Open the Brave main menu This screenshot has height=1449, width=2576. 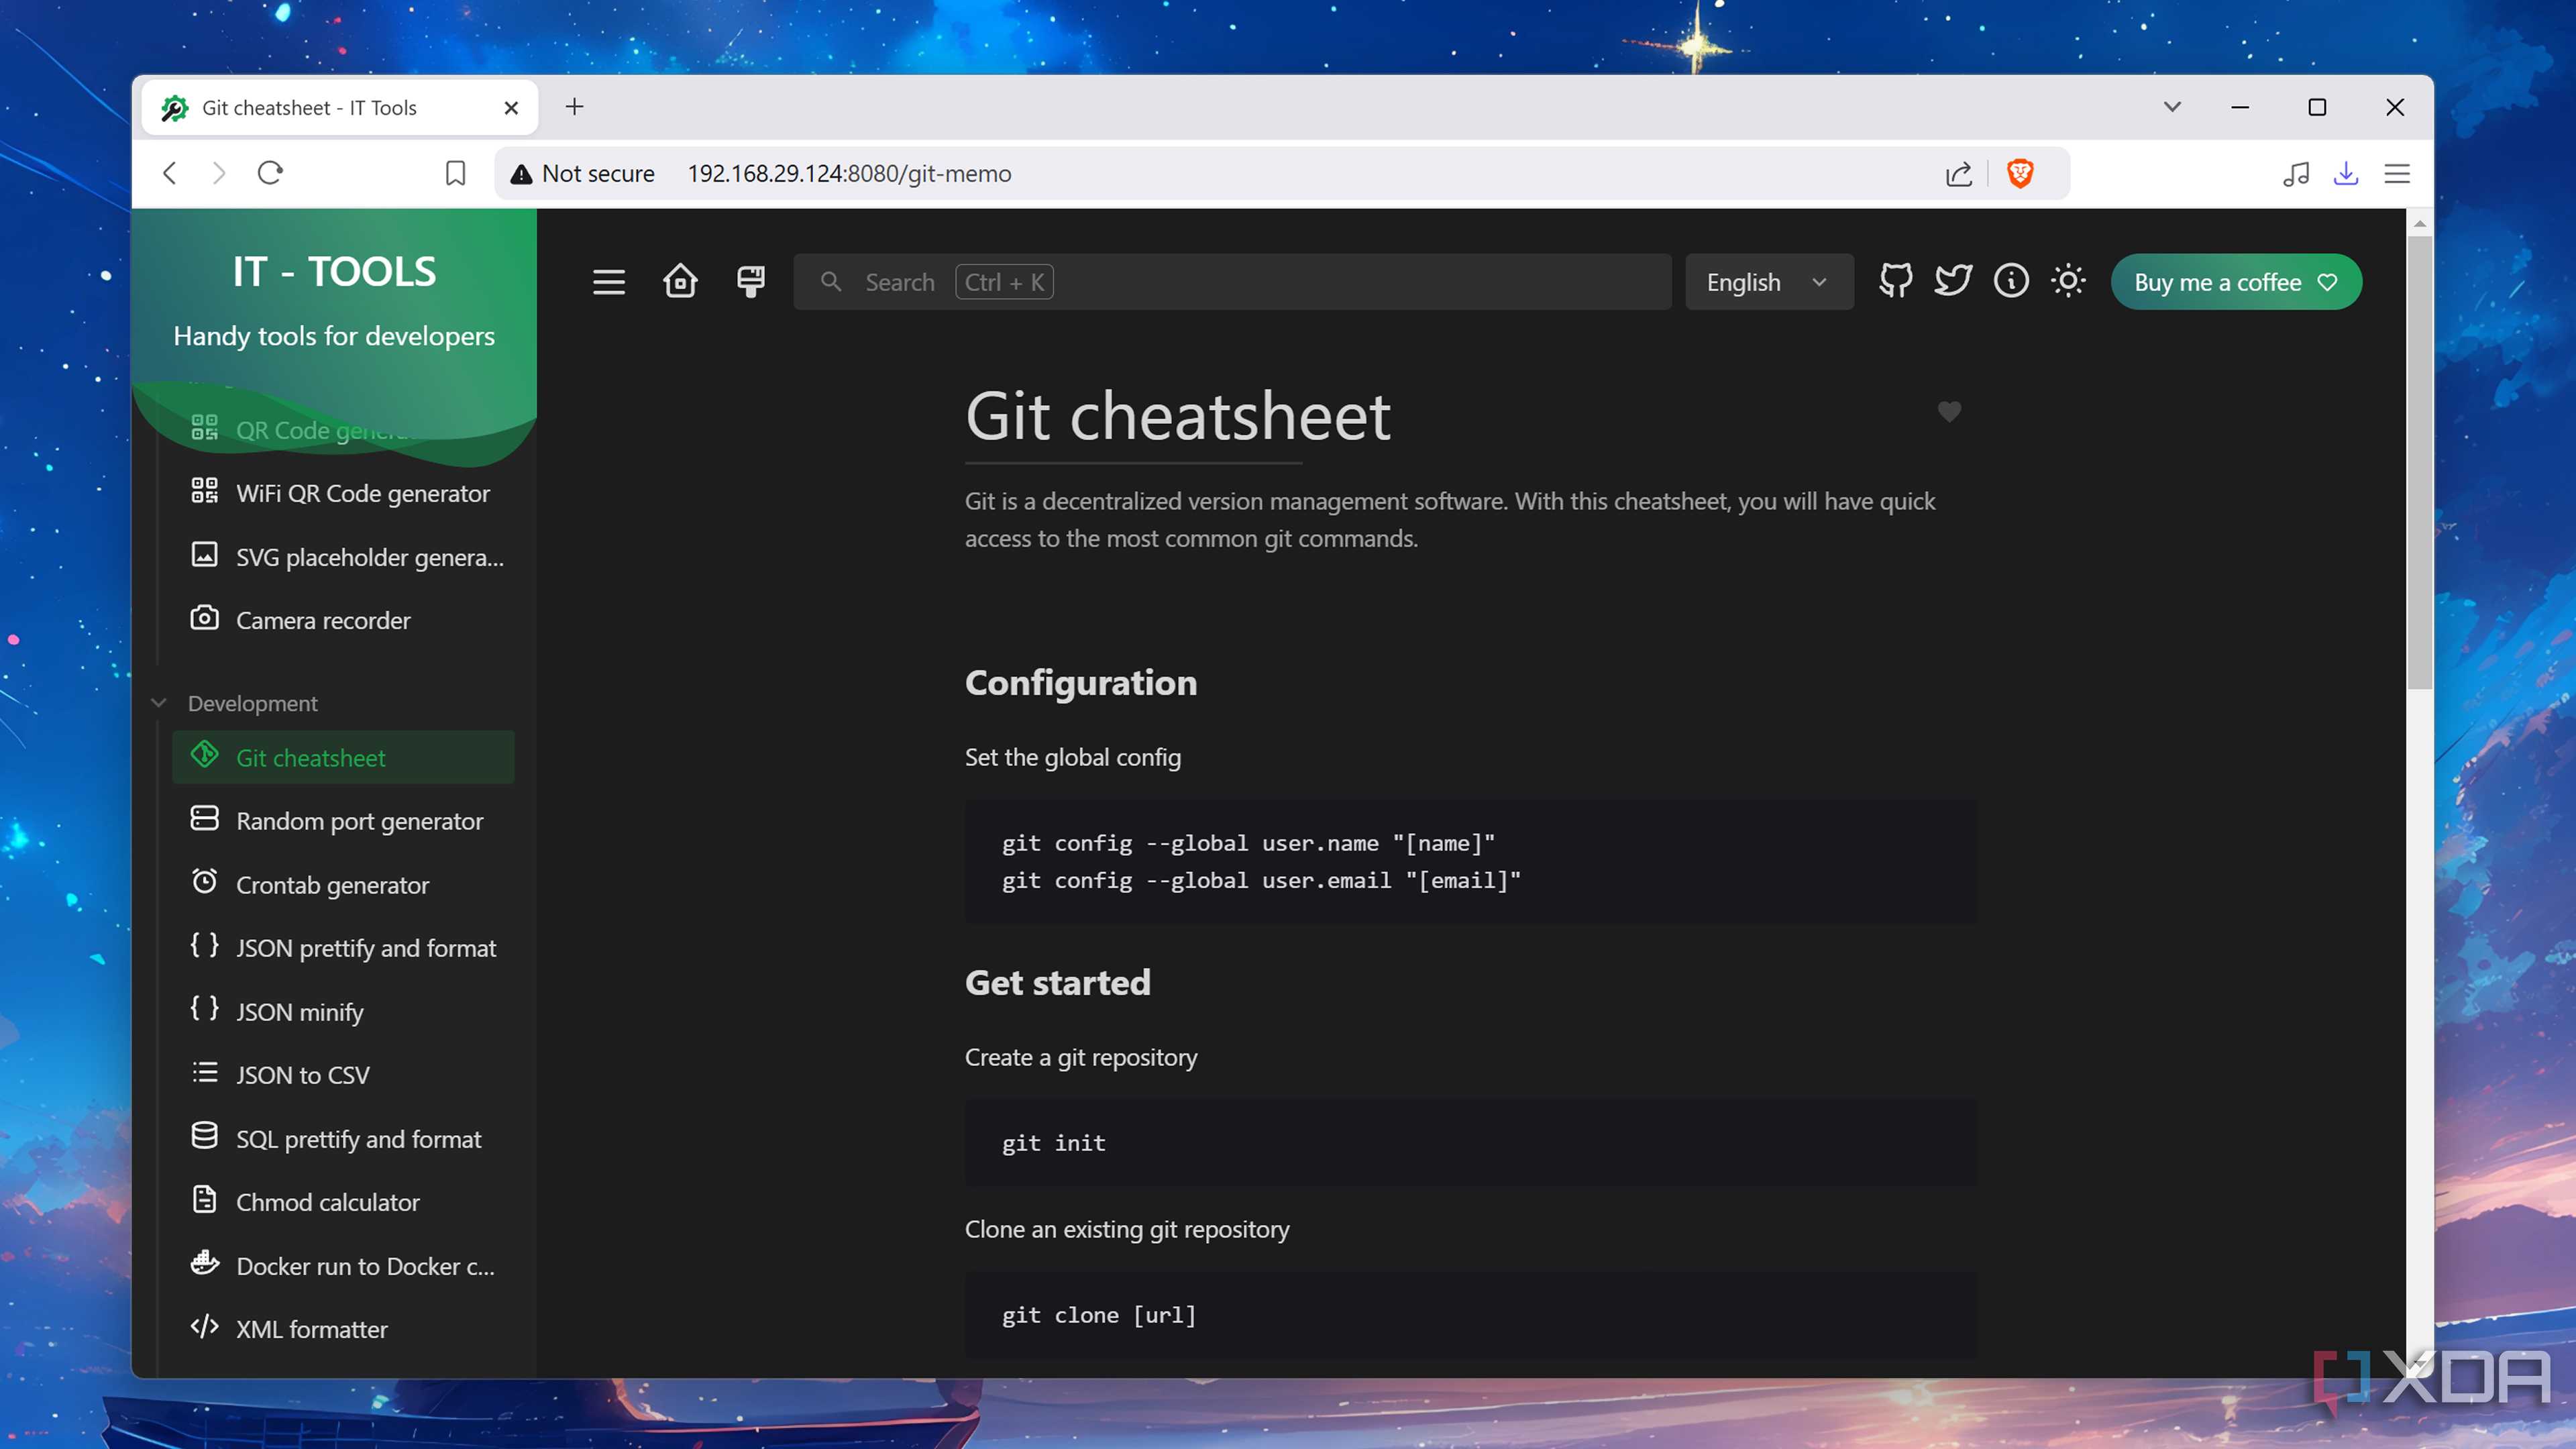[x=2397, y=173]
